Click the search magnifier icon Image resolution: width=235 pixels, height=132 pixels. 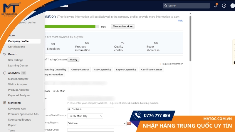(166, 6)
